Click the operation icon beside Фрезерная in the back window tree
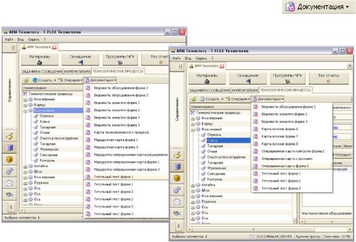This screenshot has height=242, width=356. [x=36, y=150]
